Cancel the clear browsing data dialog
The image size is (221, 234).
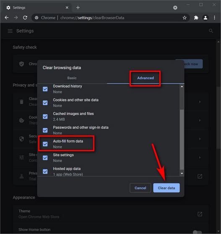point(140,188)
